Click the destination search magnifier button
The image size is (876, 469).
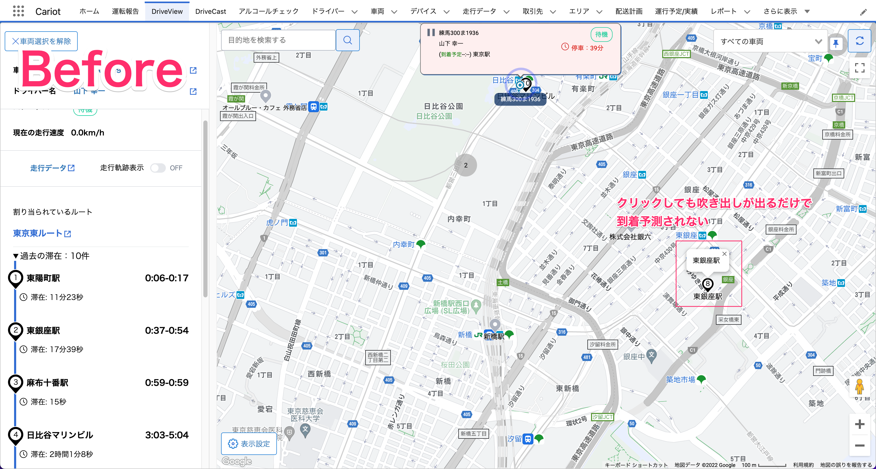click(348, 40)
